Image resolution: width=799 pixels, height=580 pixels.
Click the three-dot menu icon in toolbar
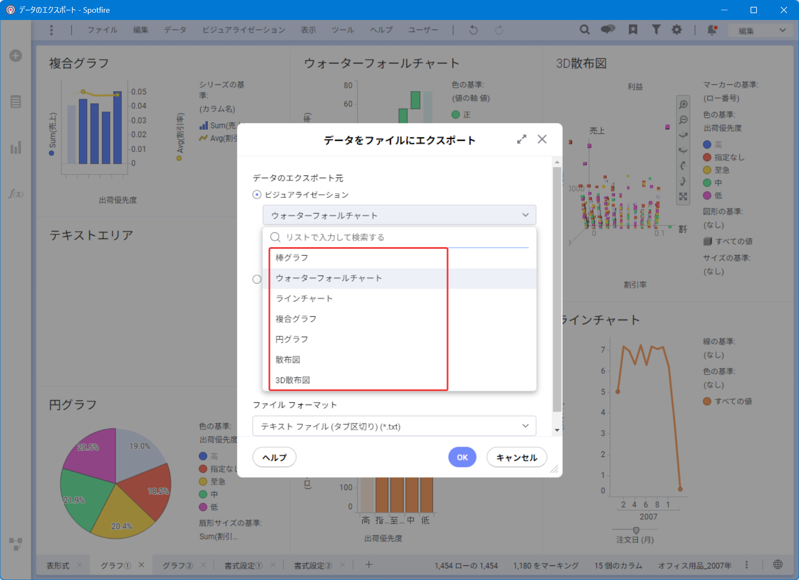point(51,30)
